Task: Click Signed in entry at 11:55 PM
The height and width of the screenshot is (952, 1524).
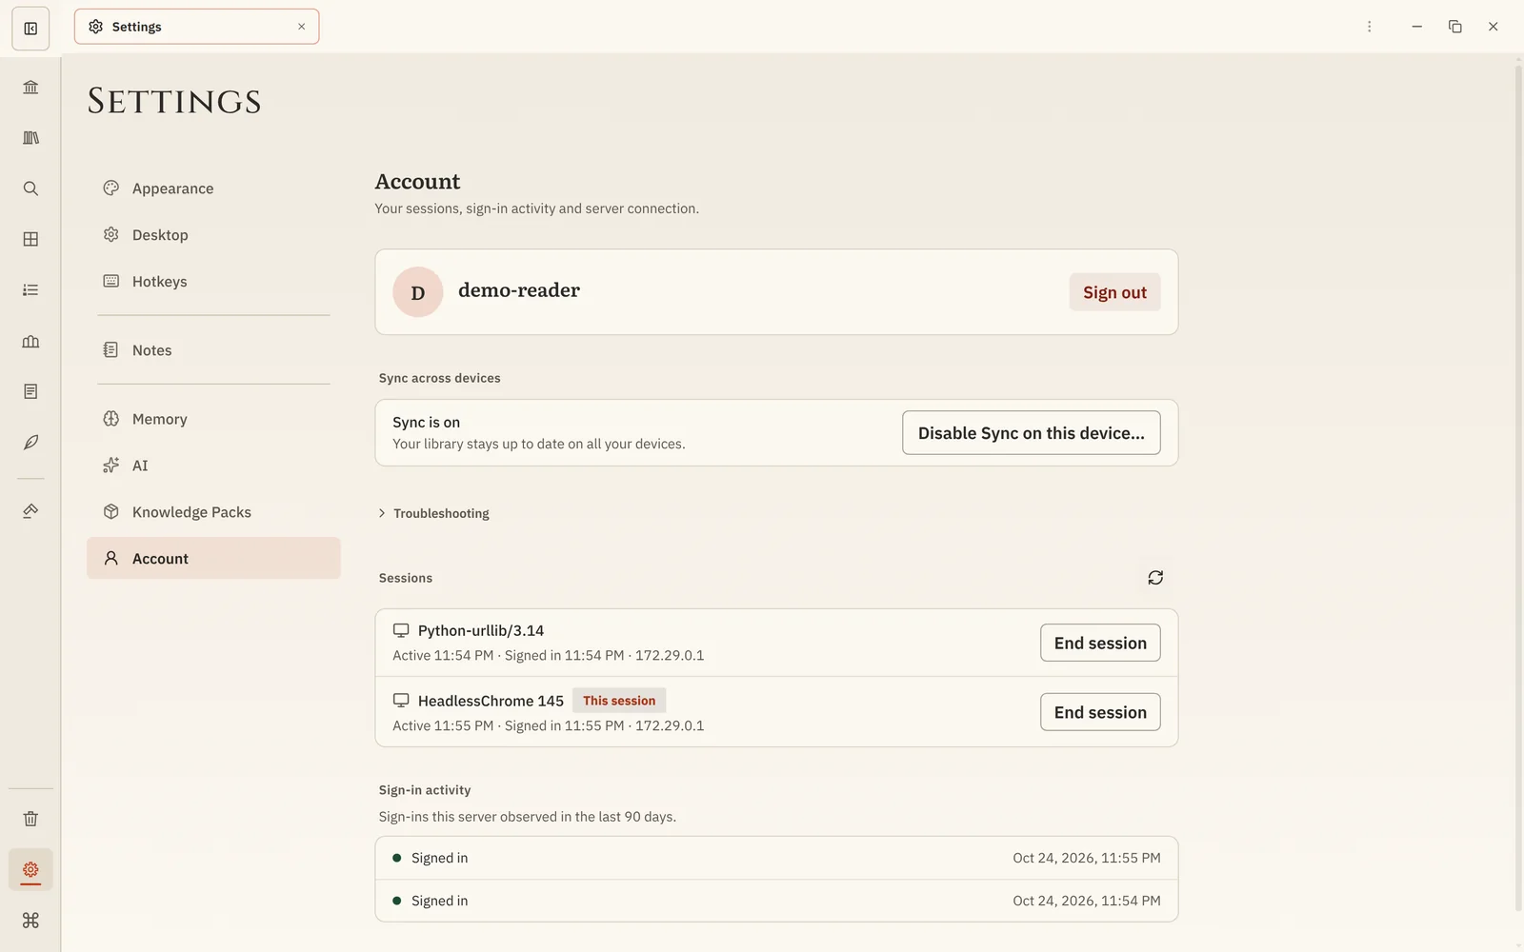Action: 776,858
